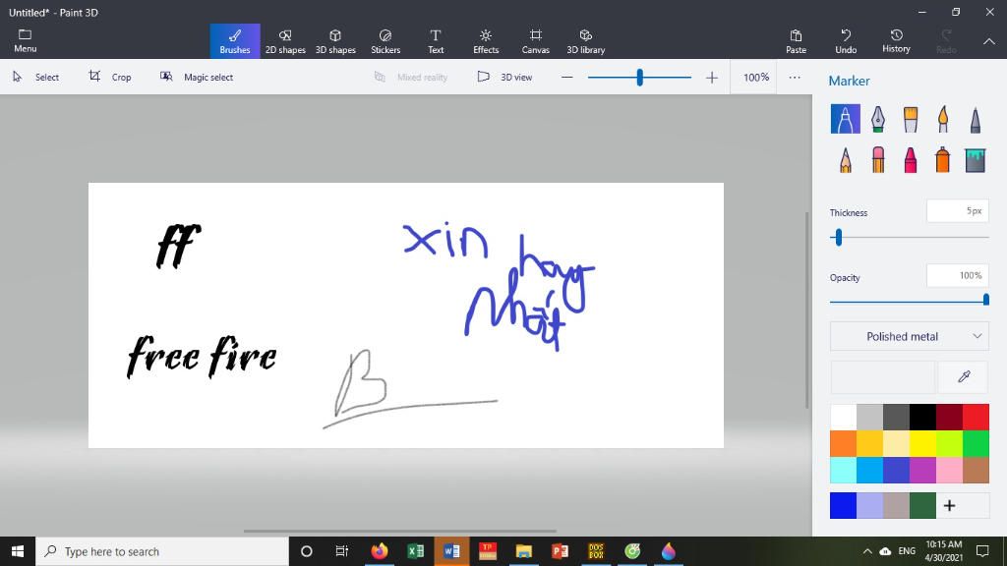Select the Calligraphy pen brush
This screenshot has height=566, width=1007.
point(878,119)
